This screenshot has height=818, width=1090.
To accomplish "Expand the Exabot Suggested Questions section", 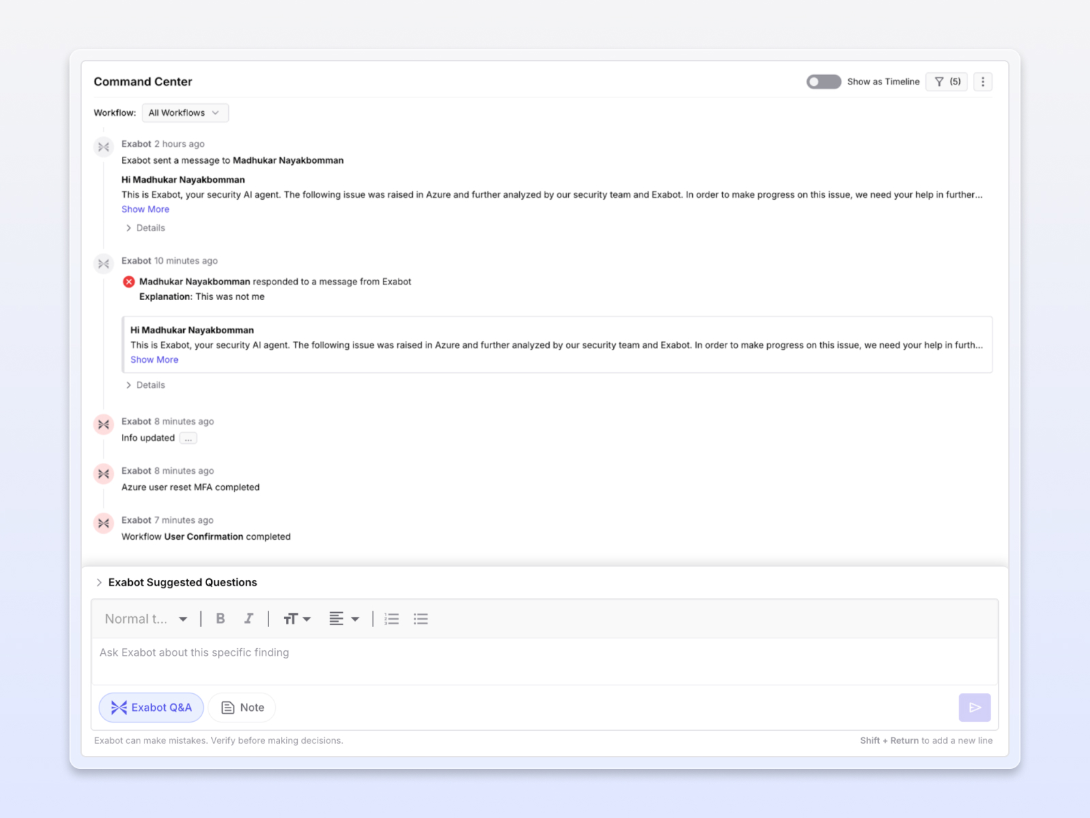I will 175,582.
